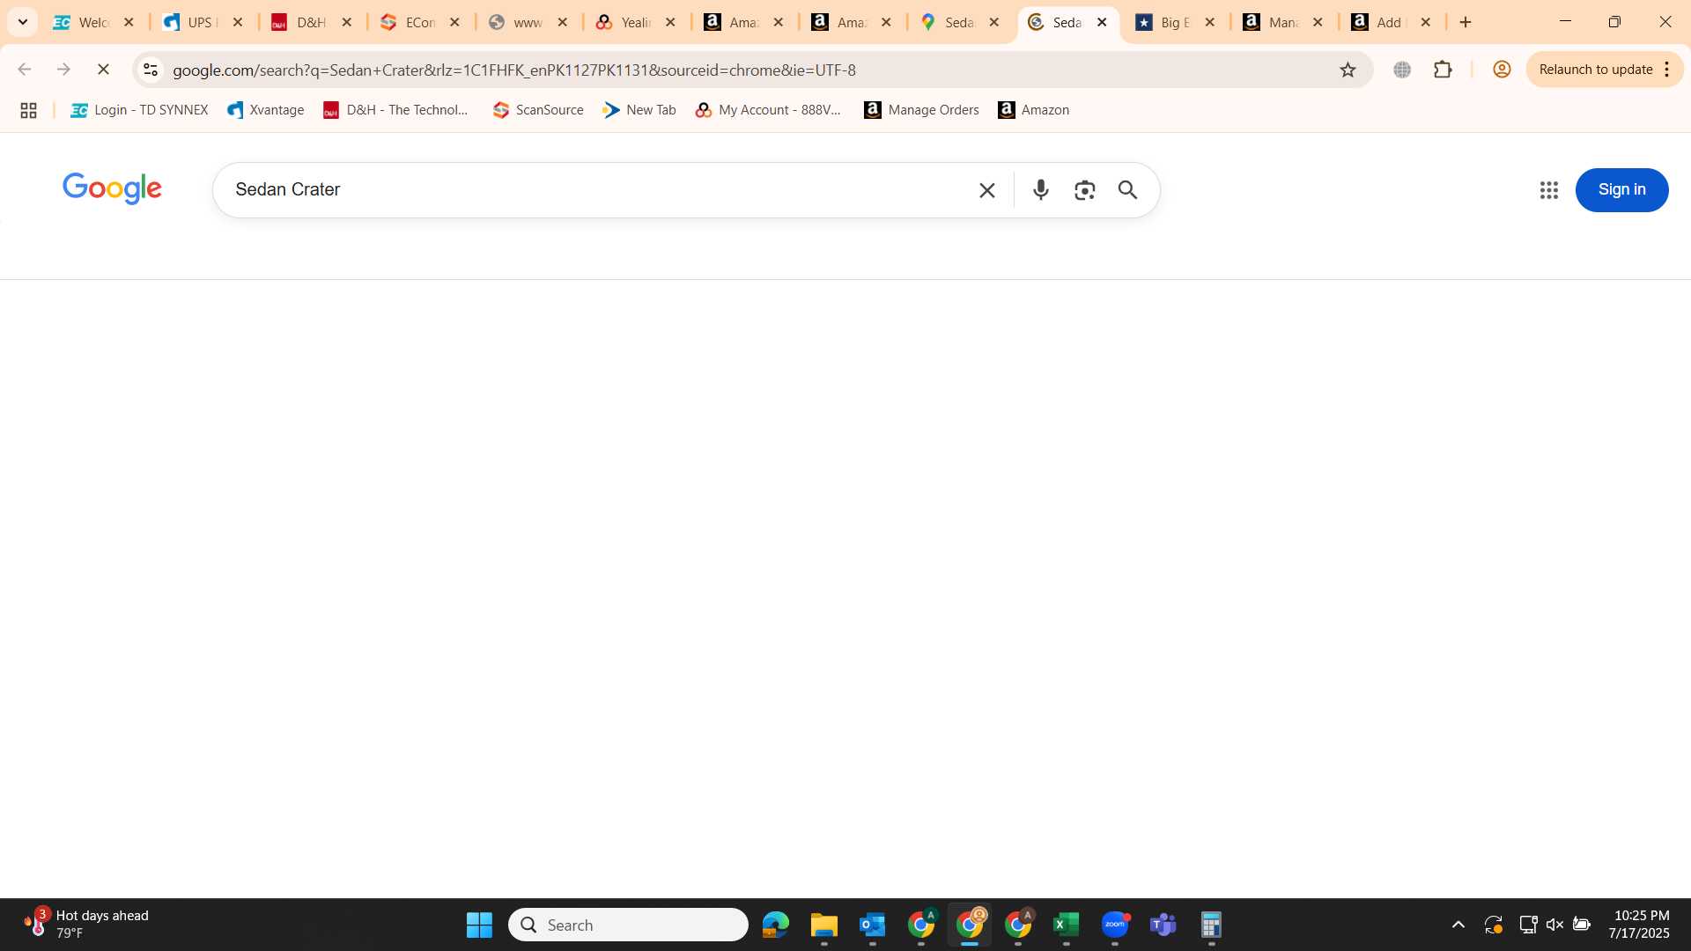Image resolution: width=1691 pixels, height=951 pixels.
Task: Open the tab search dropdown
Action: [x=23, y=22]
